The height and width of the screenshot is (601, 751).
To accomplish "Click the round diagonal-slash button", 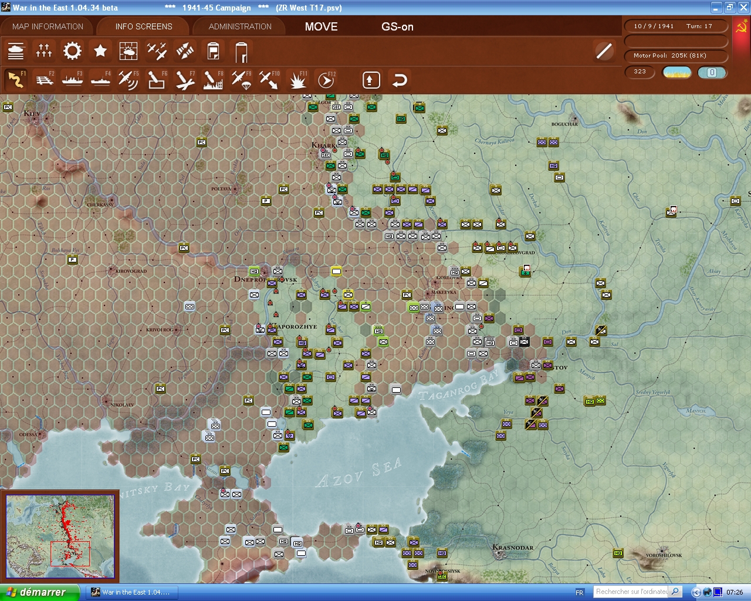I will click(x=604, y=51).
